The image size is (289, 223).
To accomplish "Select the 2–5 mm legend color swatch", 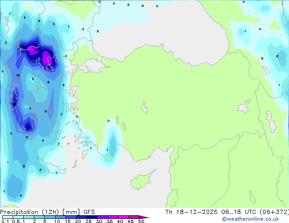I will tap(39, 217).
